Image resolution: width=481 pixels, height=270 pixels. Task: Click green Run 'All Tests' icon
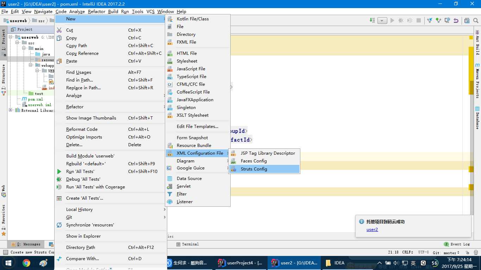[x=59, y=172]
